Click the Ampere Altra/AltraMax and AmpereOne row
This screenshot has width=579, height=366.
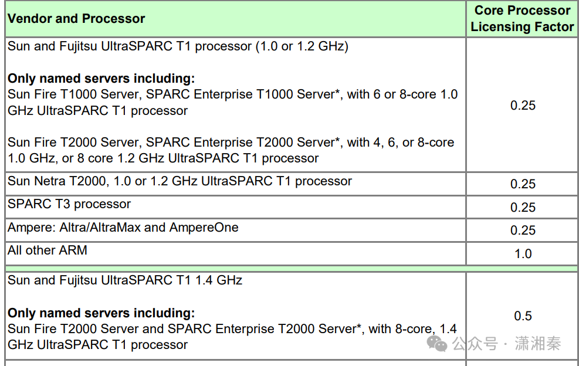pos(123,228)
